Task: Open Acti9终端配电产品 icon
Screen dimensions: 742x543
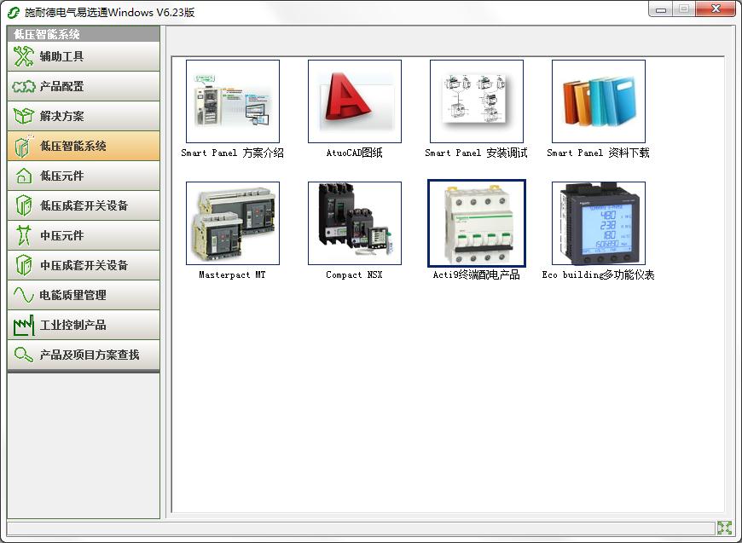Action: (x=477, y=223)
